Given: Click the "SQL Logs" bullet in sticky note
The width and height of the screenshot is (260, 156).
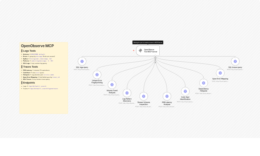Looking at the screenshot, I should coord(35,63).
